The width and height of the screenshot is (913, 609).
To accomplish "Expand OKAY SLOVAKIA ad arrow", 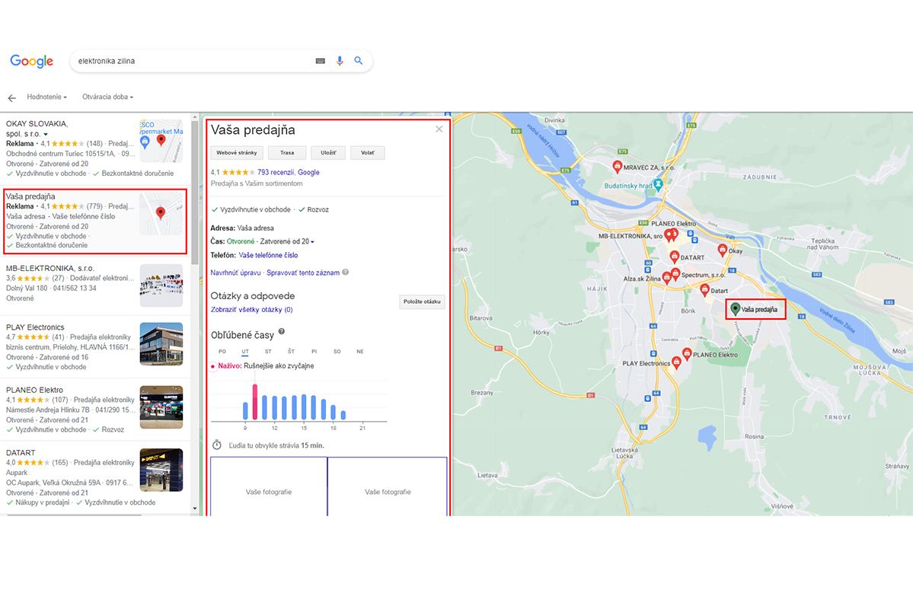I will [x=46, y=135].
